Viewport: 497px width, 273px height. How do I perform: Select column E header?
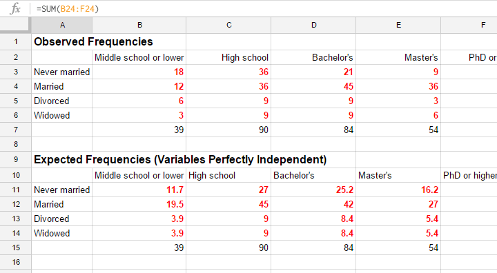pyautogui.click(x=398, y=25)
